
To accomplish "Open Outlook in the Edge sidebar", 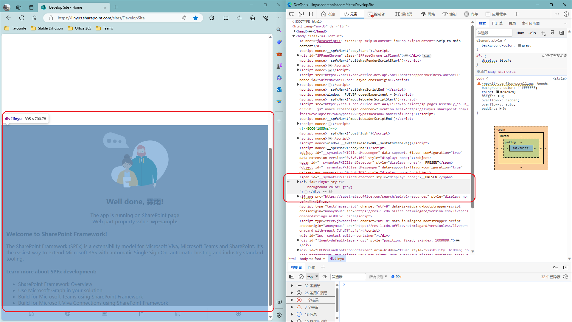I will 279,89.
